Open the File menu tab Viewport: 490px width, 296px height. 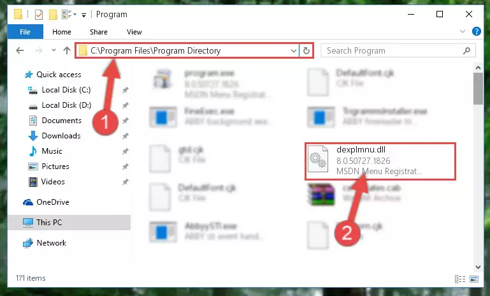[x=25, y=32]
